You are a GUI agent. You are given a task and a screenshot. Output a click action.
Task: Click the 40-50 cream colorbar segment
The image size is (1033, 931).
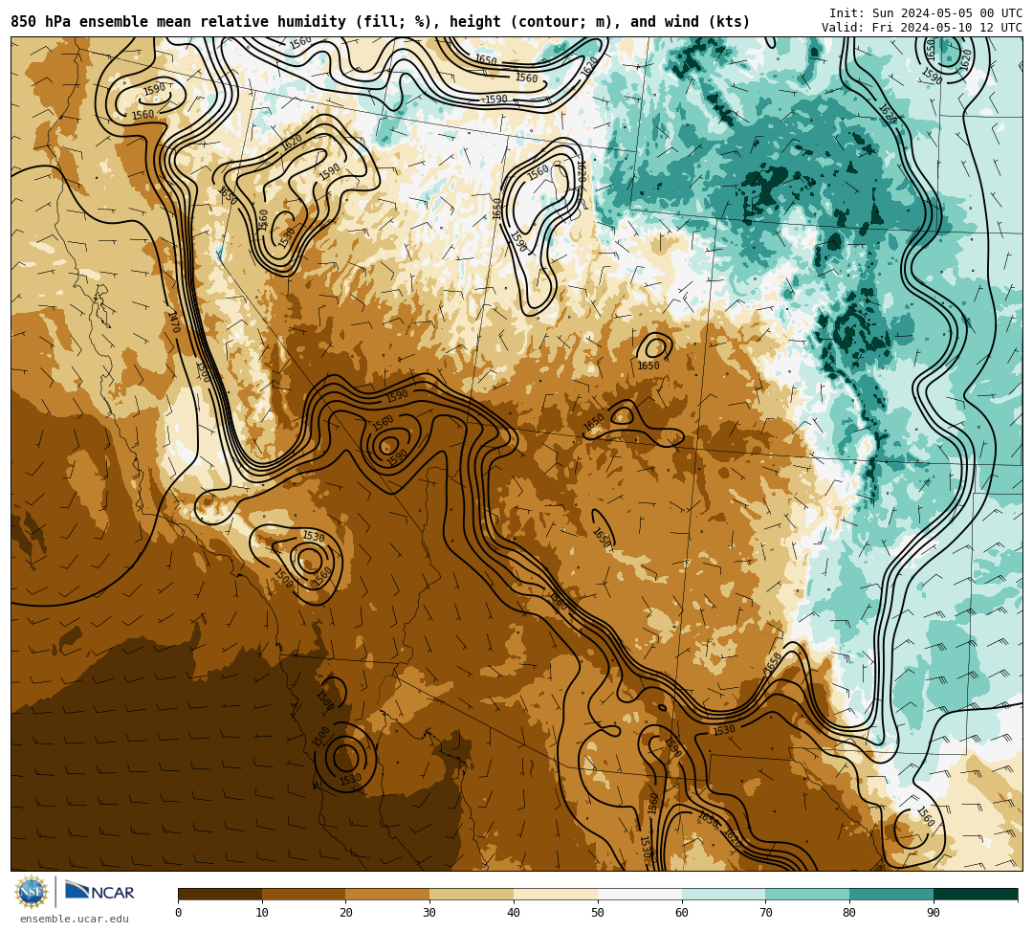pos(556,894)
